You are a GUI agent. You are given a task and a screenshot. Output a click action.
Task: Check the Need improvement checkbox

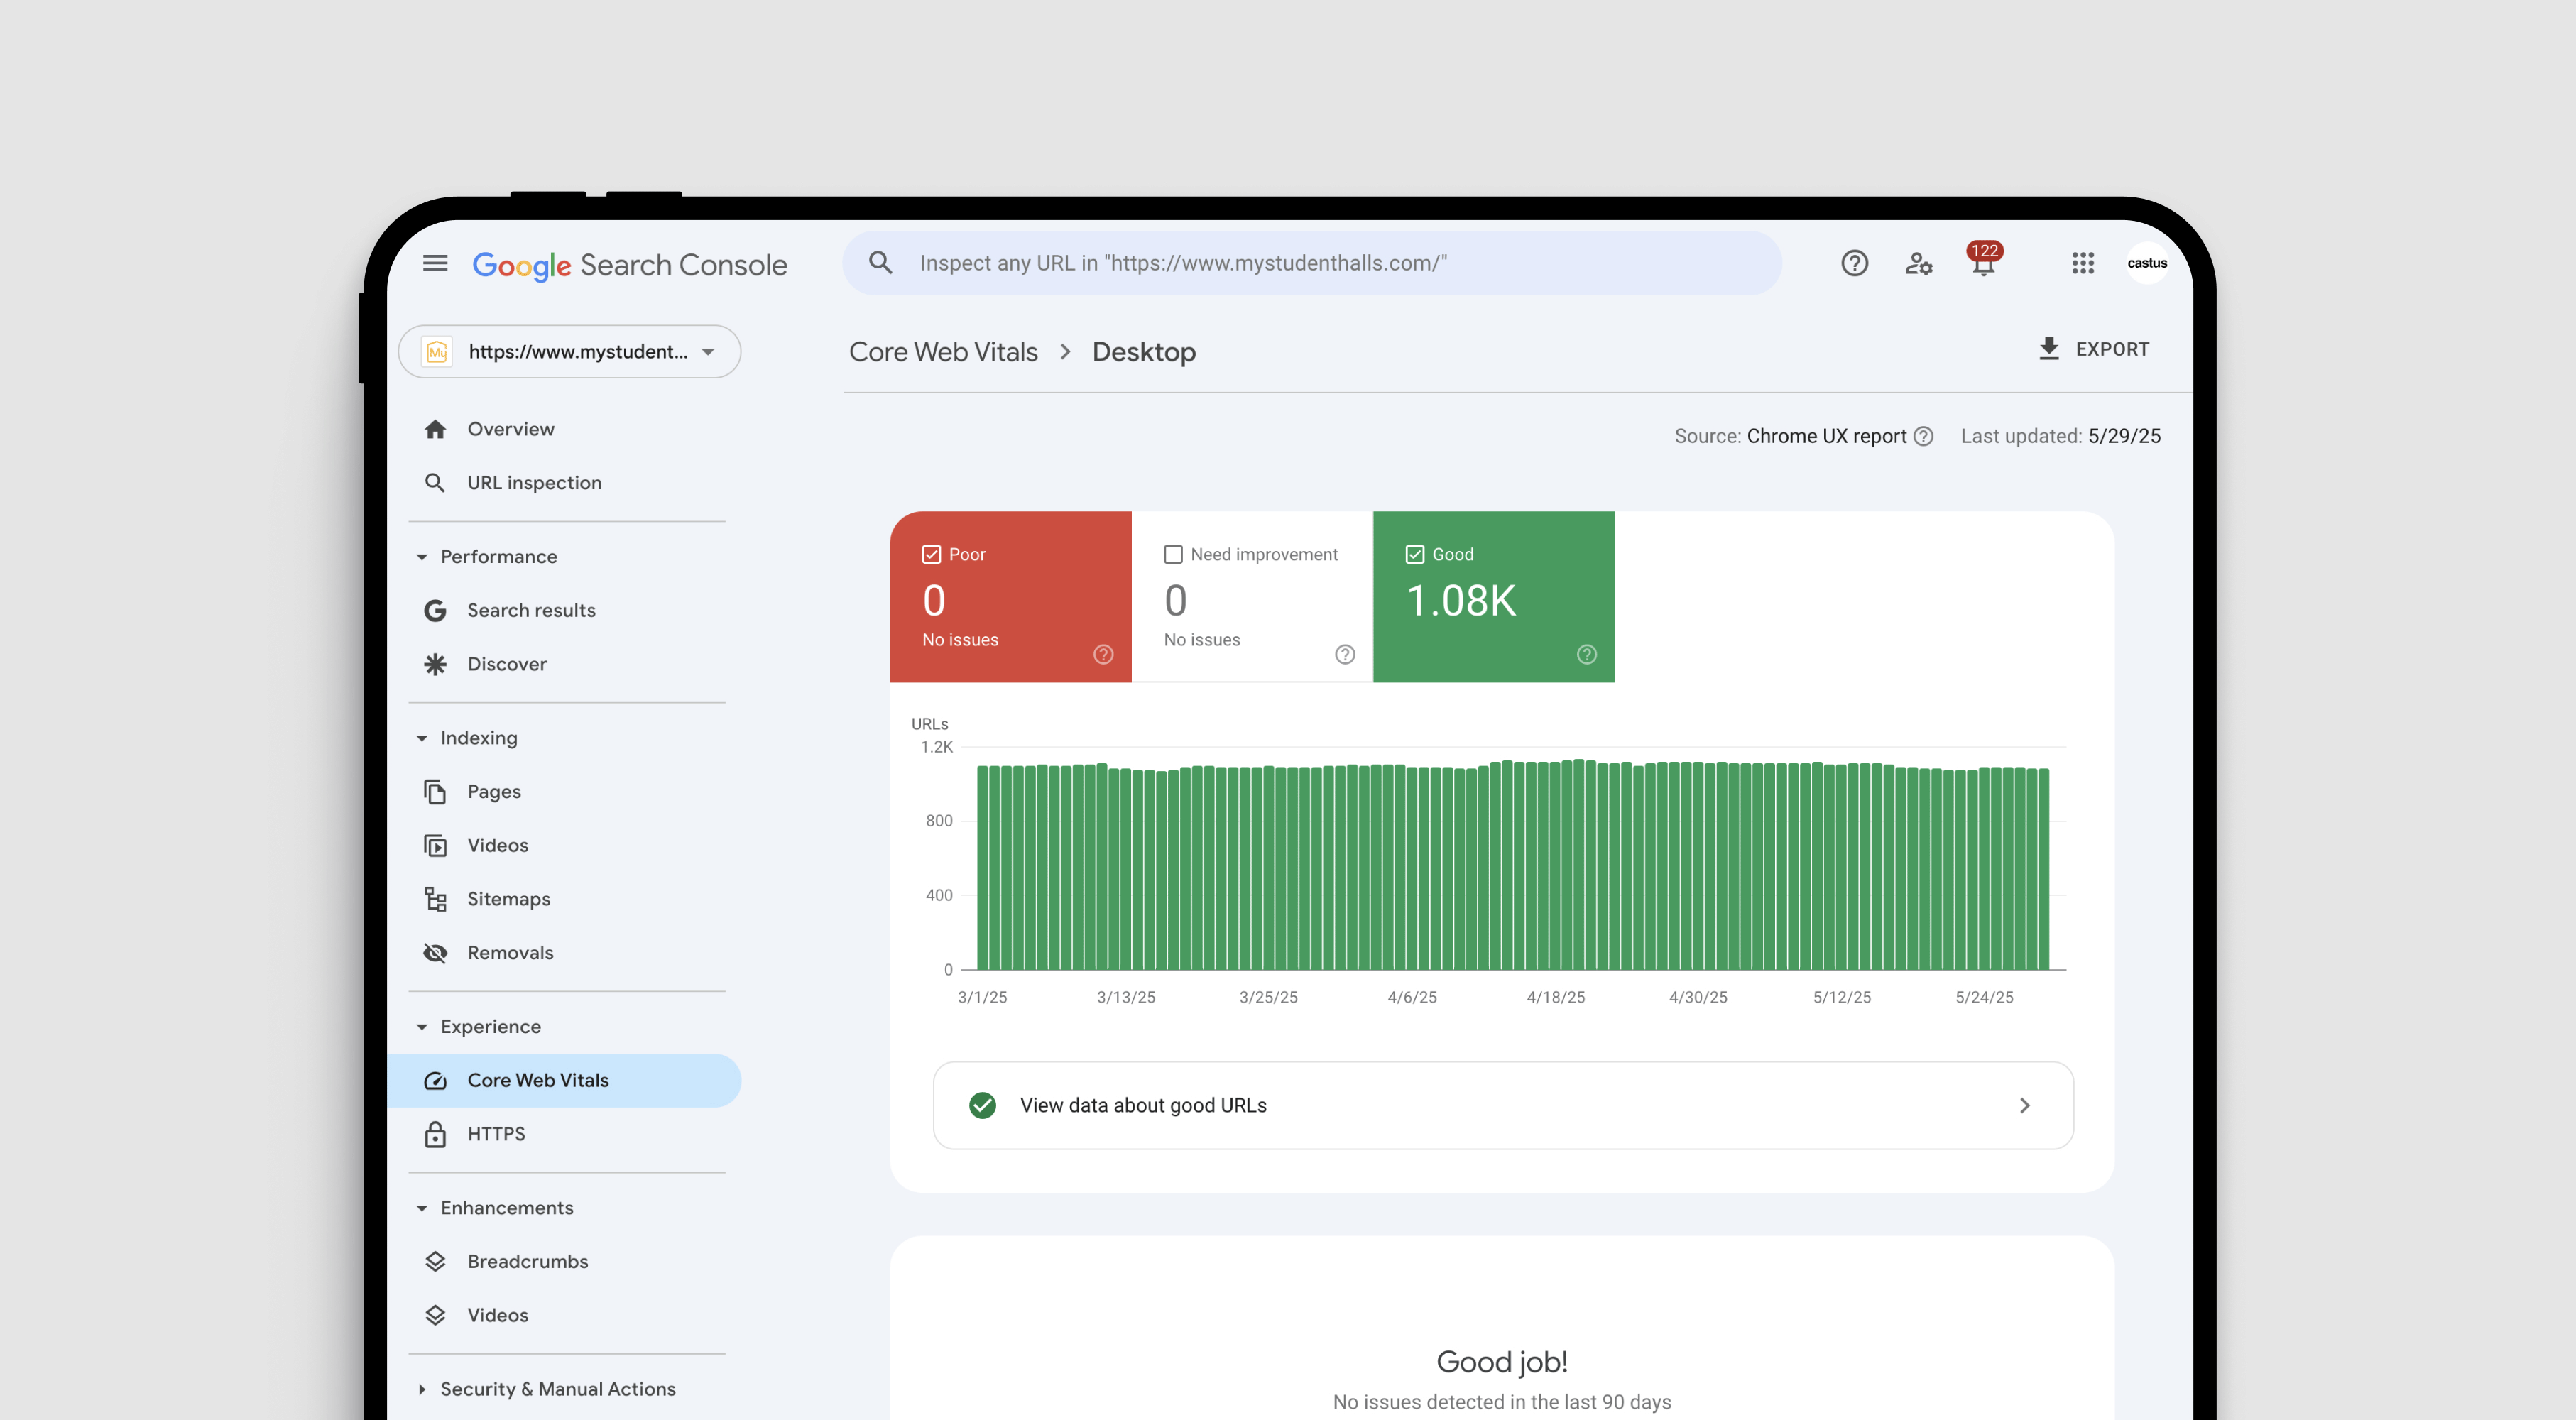[x=1173, y=554]
